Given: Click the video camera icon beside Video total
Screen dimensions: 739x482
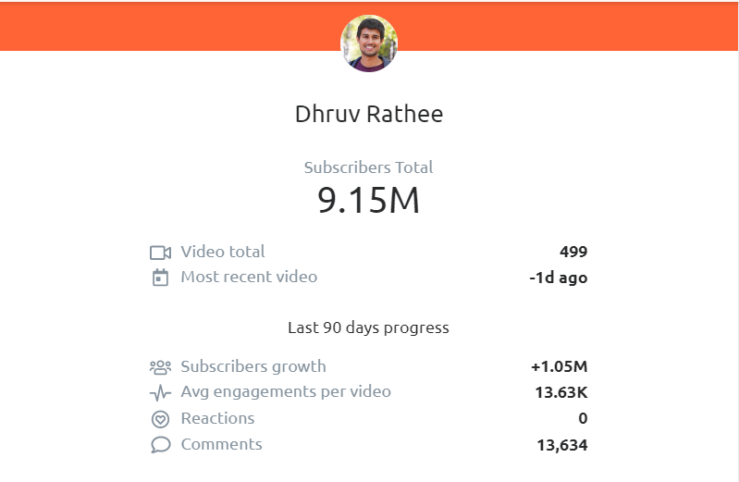Looking at the screenshot, I should tap(160, 253).
